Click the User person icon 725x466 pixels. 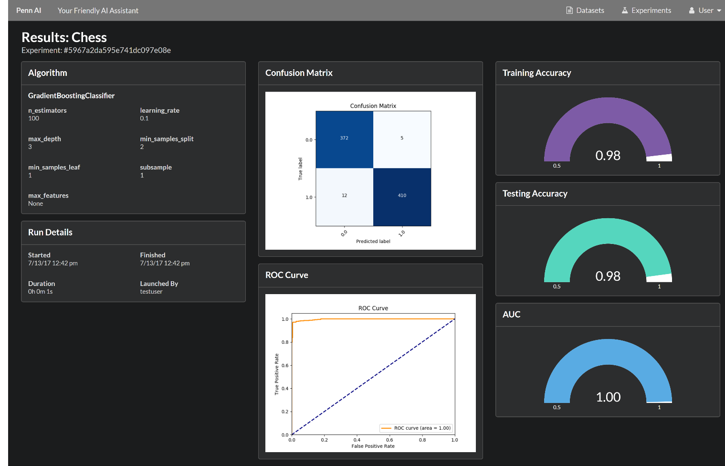(692, 11)
